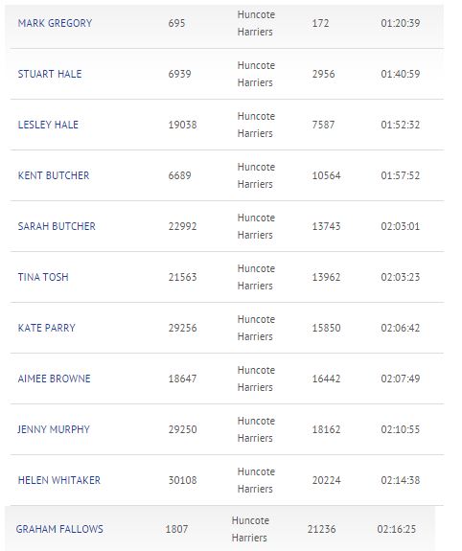
Task: Select finish time 02:06:42
Action: (x=400, y=328)
